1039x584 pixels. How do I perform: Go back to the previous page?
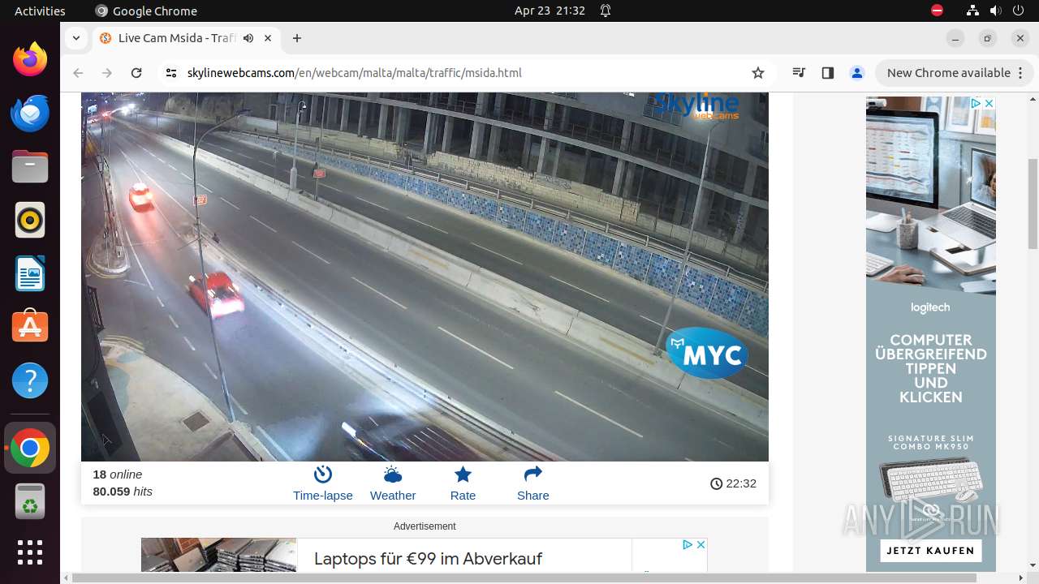[78, 73]
